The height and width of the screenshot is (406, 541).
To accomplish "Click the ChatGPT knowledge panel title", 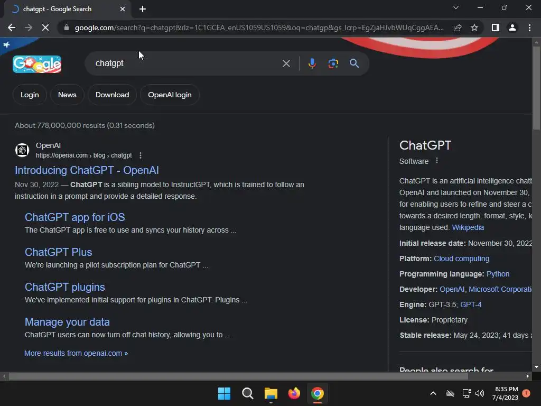I will click(425, 145).
